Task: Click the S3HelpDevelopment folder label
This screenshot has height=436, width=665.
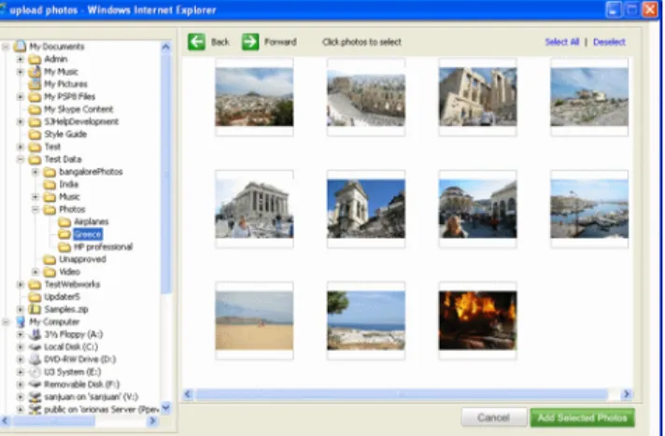Action: [x=81, y=121]
